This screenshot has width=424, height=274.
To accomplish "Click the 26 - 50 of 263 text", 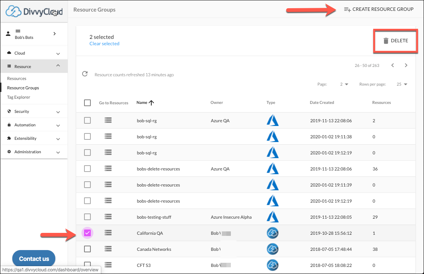I will click(x=367, y=65).
